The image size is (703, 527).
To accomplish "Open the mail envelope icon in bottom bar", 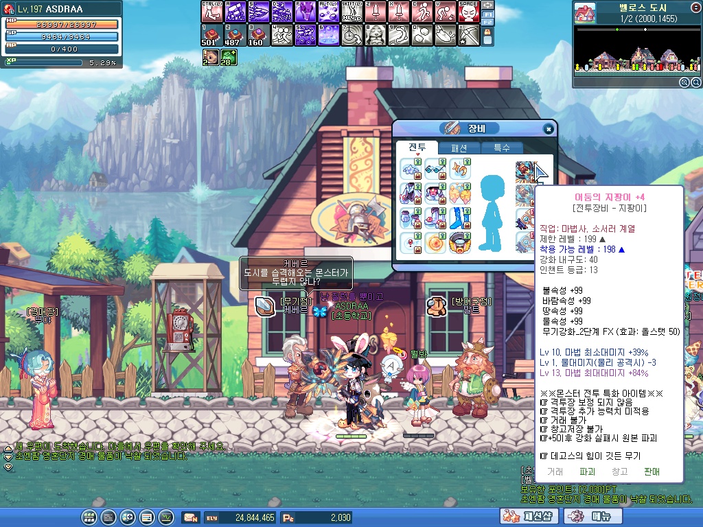I will 191,517.
